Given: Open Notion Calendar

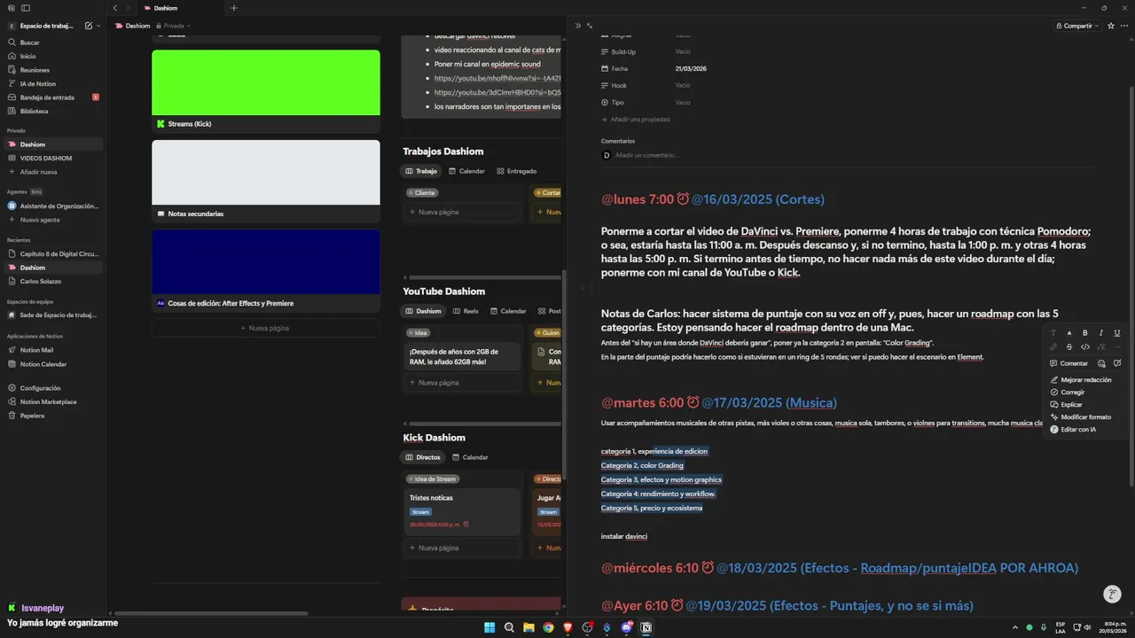Looking at the screenshot, I should point(53,364).
